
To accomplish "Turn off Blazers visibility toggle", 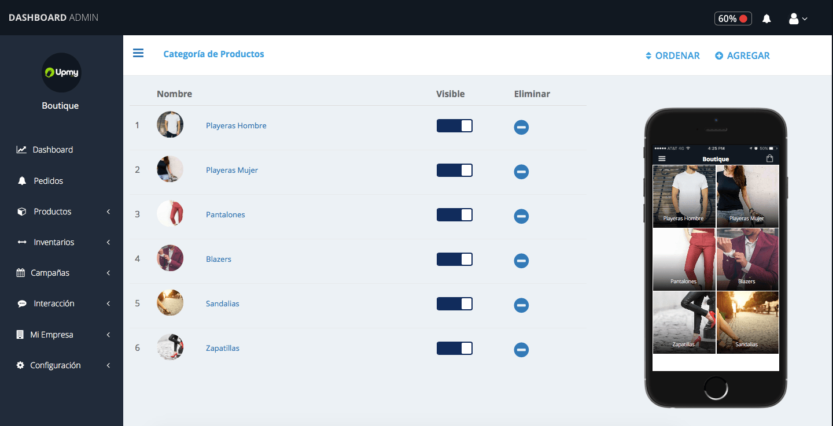I will point(454,259).
